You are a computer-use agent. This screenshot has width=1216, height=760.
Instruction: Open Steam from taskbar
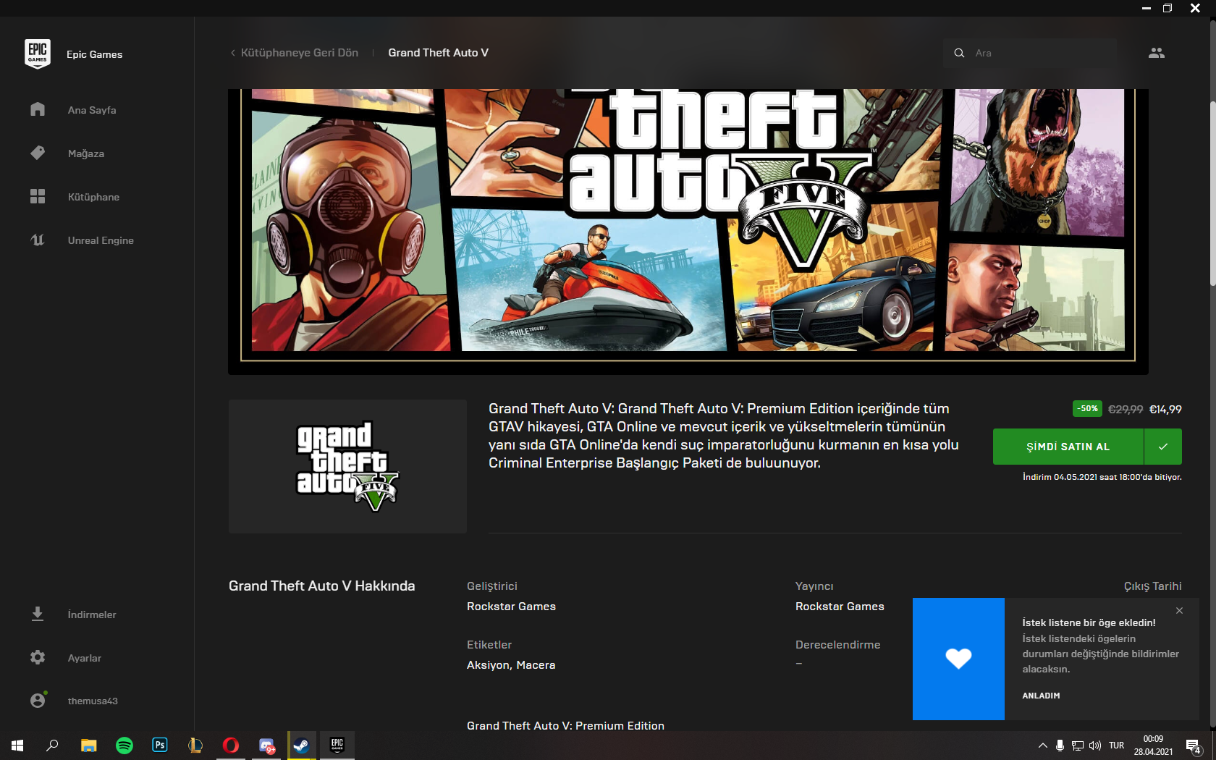click(x=302, y=745)
